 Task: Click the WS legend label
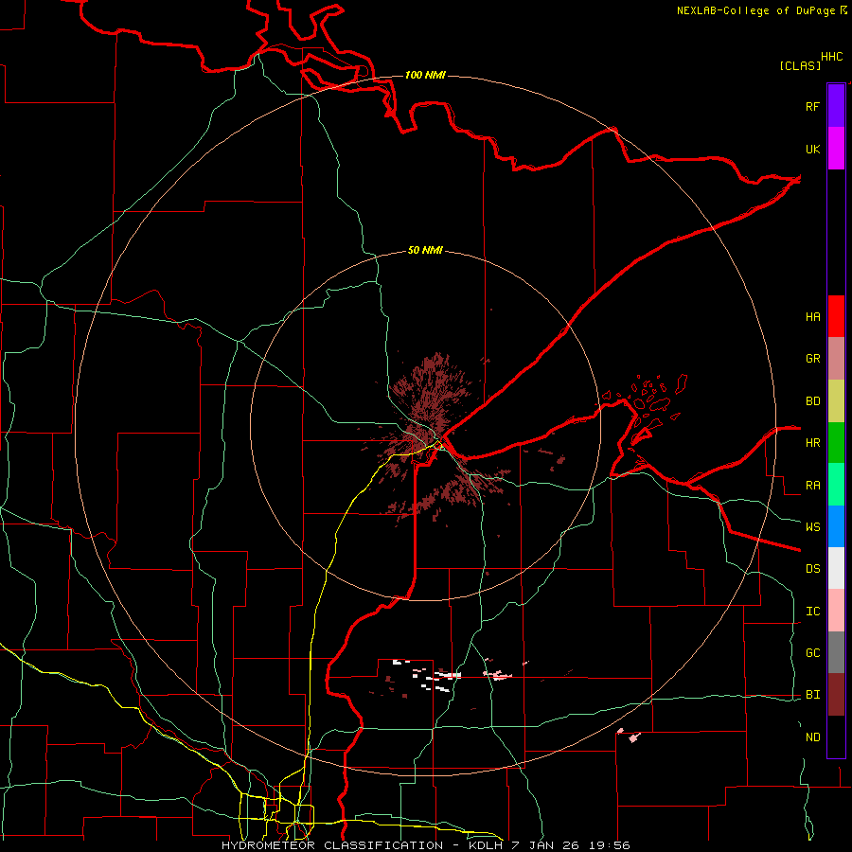point(812,527)
